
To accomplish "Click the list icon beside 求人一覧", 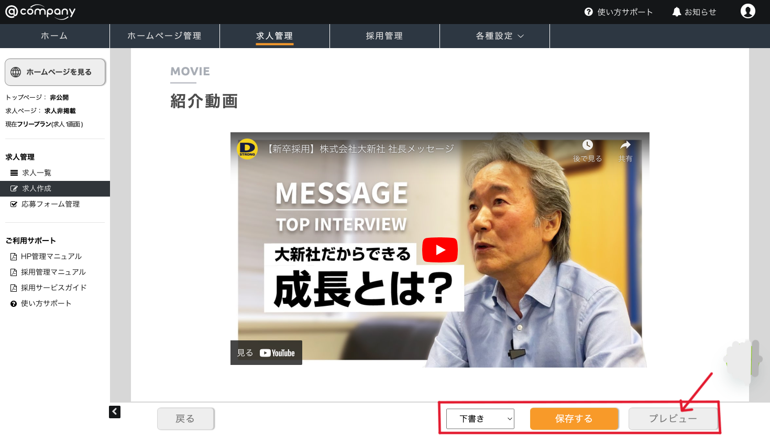I will (x=14, y=173).
